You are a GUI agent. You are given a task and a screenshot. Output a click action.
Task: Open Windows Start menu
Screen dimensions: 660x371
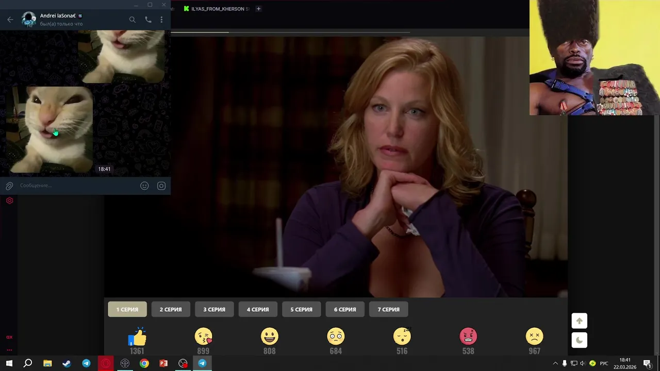[x=9, y=363]
